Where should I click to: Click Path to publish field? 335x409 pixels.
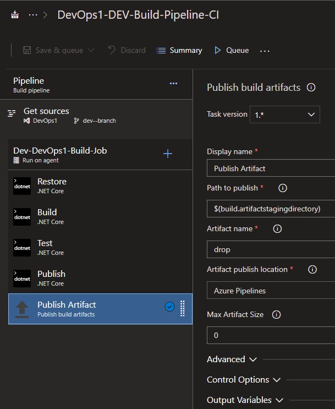[271, 209]
